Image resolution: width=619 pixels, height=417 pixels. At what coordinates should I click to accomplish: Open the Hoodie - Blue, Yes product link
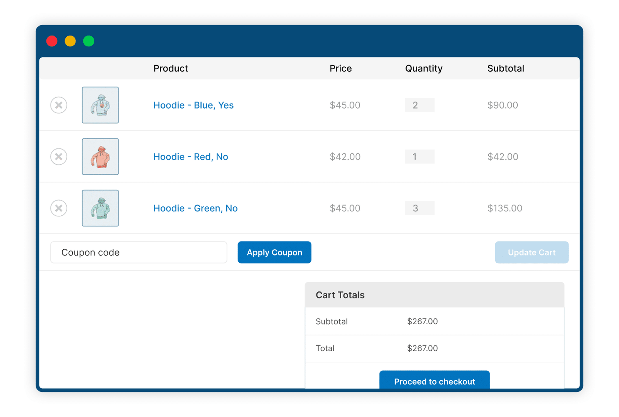point(193,105)
